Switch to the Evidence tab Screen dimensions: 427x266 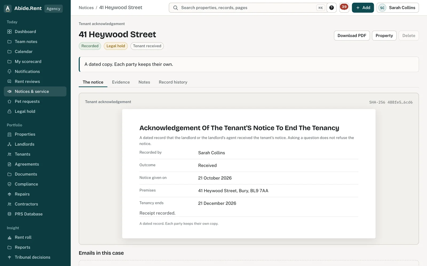121,82
